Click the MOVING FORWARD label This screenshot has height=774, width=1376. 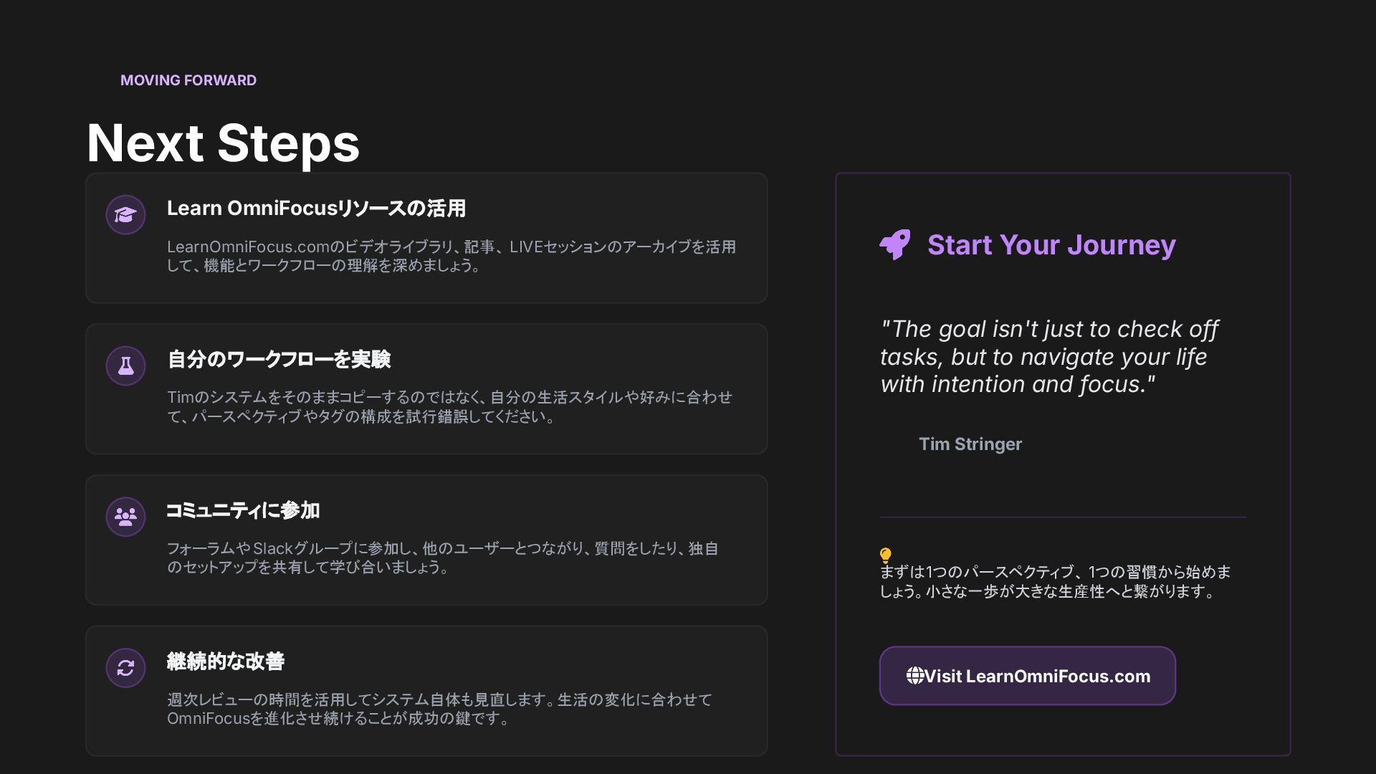[188, 80]
